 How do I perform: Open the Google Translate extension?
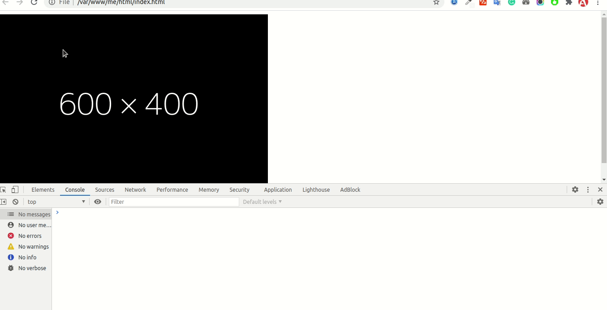[497, 3]
